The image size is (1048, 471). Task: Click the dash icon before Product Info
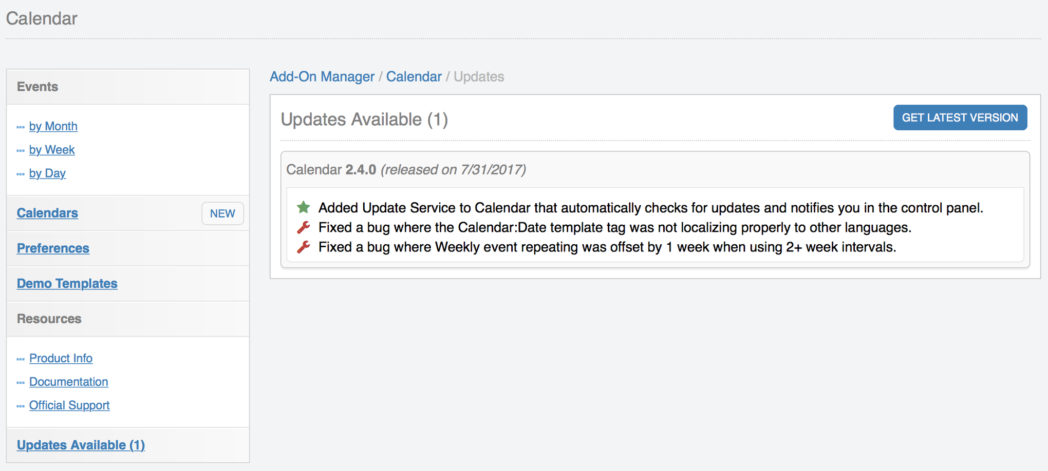(x=21, y=359)
